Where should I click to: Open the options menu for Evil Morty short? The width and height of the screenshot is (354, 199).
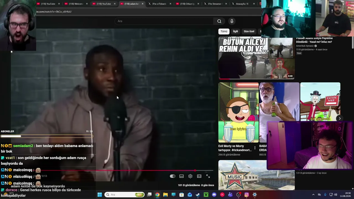pos(255,148)
